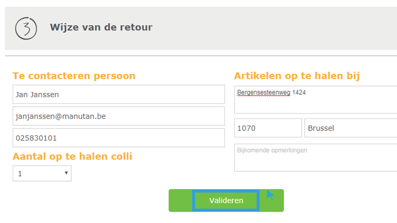Edit the janjanssen@manutan.be email field
397x223 pixels.
pyautogui.click(x=119, y=116)
